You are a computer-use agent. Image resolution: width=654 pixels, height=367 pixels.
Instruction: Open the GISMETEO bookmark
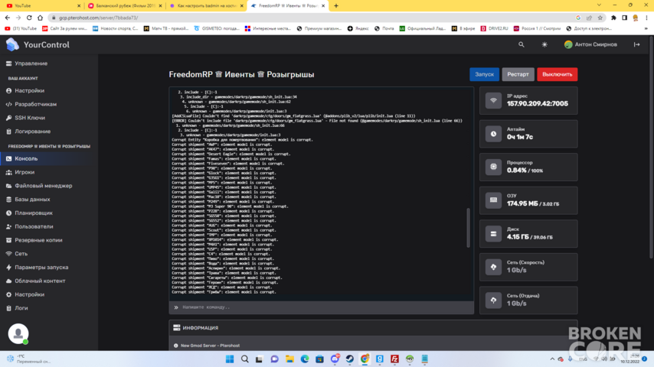pyautogui.click(x=217, y=28)
